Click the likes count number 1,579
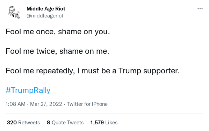This screenshot has width=209, height=131. 97,123
